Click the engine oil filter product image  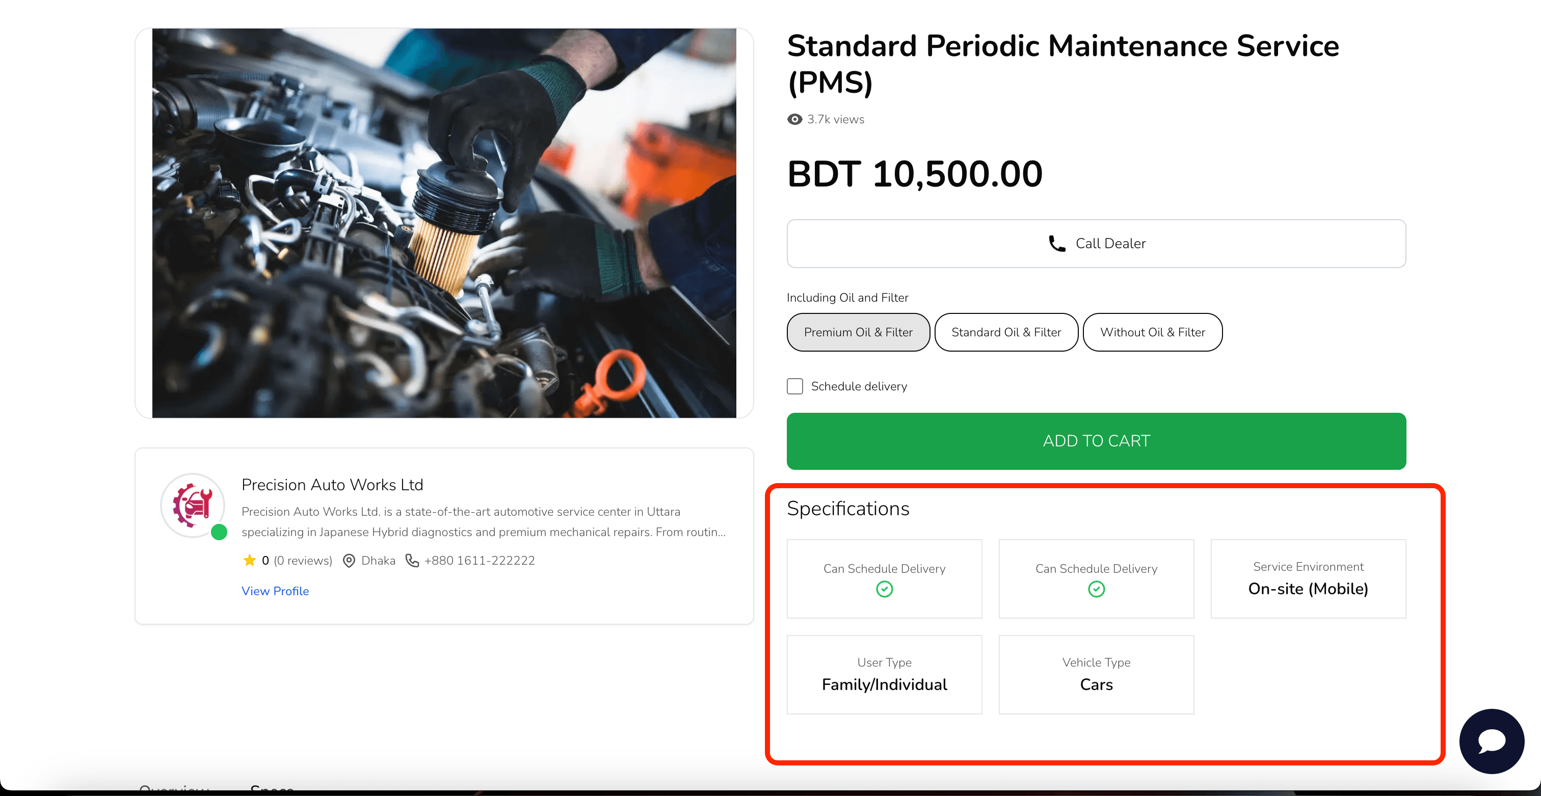[444, 223]
